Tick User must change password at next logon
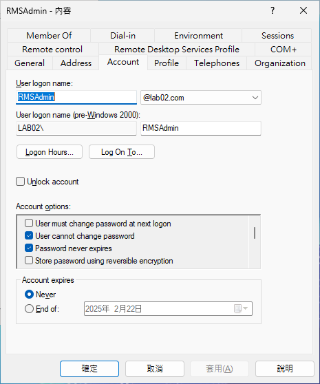Screen dimensions: 320x384 (x=29, y=224)
